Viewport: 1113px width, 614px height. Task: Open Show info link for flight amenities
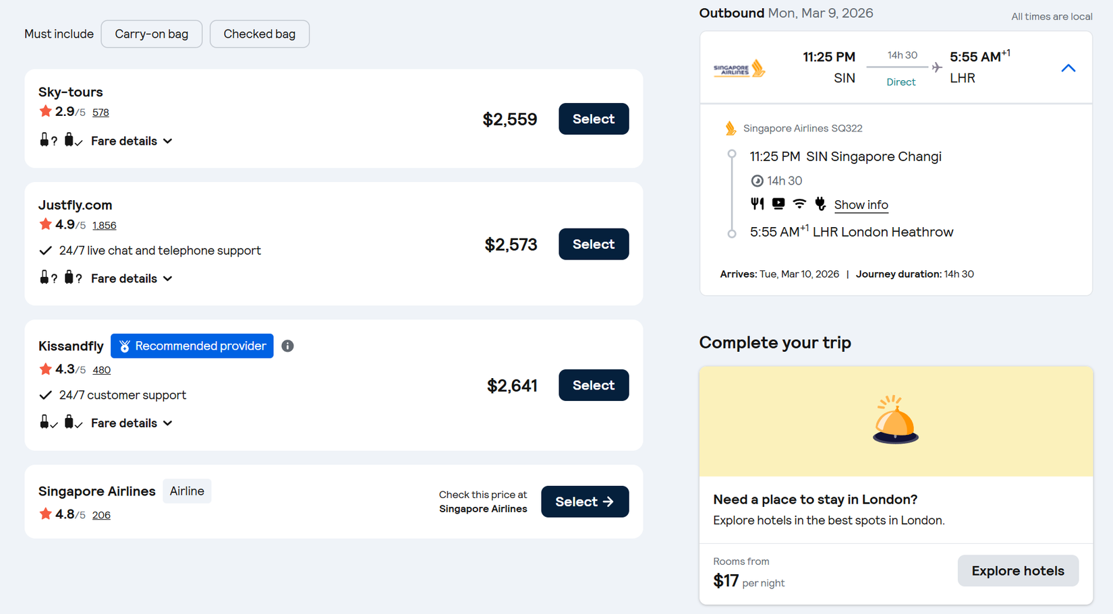tap(861, 205)
